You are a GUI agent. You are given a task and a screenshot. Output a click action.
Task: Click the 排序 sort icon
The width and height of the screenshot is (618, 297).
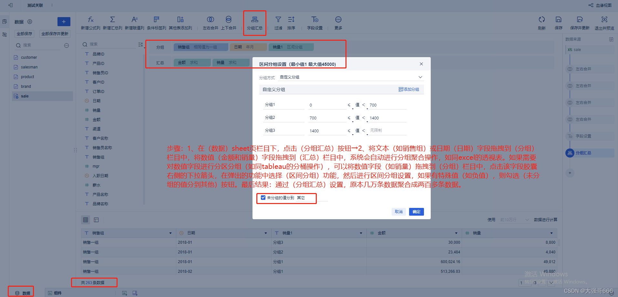(291, 20)
